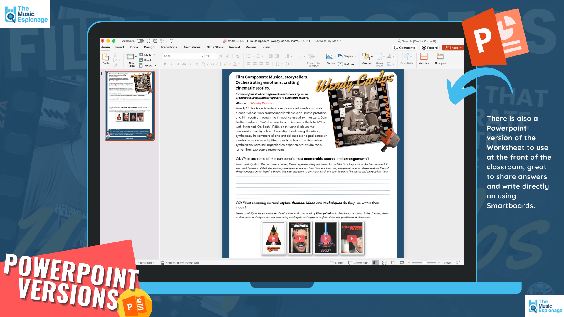
Task: Redo using the circular arrow icon
Action: [172, 41]
